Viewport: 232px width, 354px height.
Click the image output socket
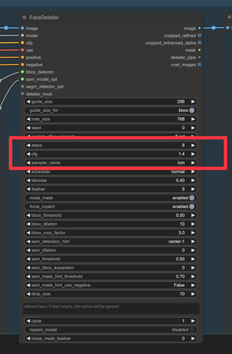coord(200,28)
